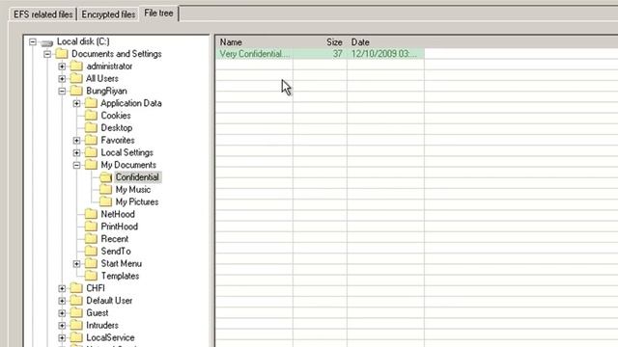
Task: Expand the Favorites folder node
Action: click(76, 141)
